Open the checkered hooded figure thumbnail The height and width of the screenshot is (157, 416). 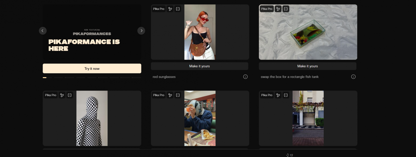(x=92, y=120)
